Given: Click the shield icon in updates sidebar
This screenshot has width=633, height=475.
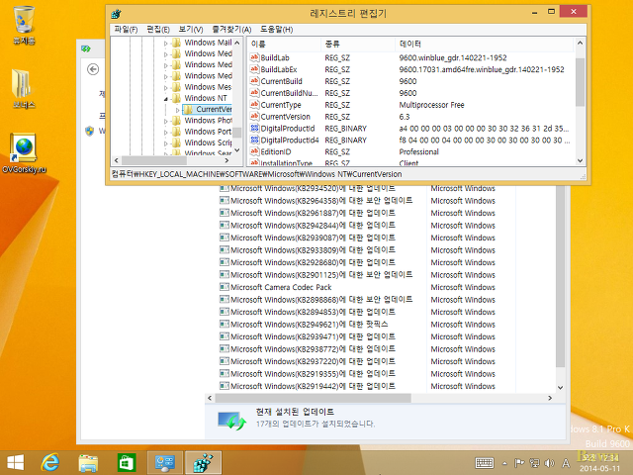Looking at the screenshot, I should (90, 131).
